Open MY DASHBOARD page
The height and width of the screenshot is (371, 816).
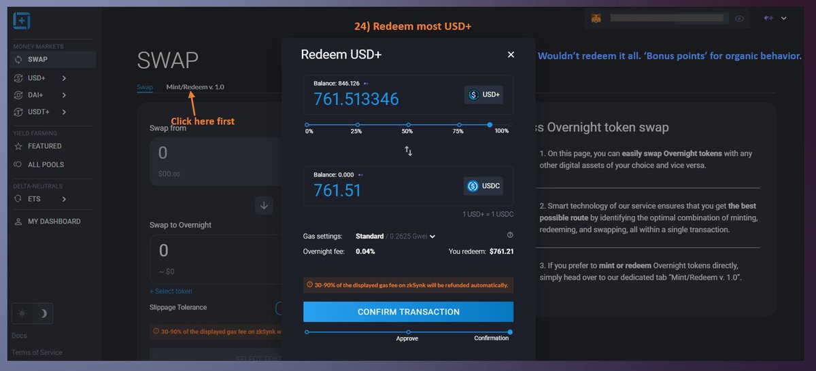(x=54, y=222)
